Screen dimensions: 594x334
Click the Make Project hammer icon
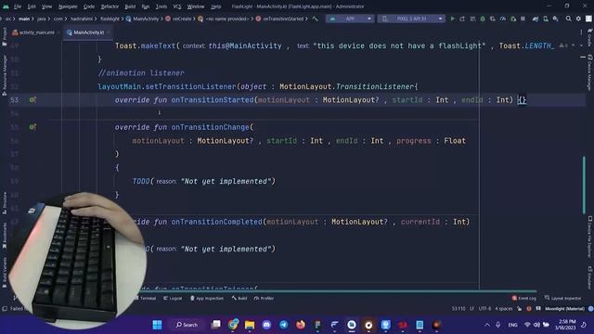(316, 19)
